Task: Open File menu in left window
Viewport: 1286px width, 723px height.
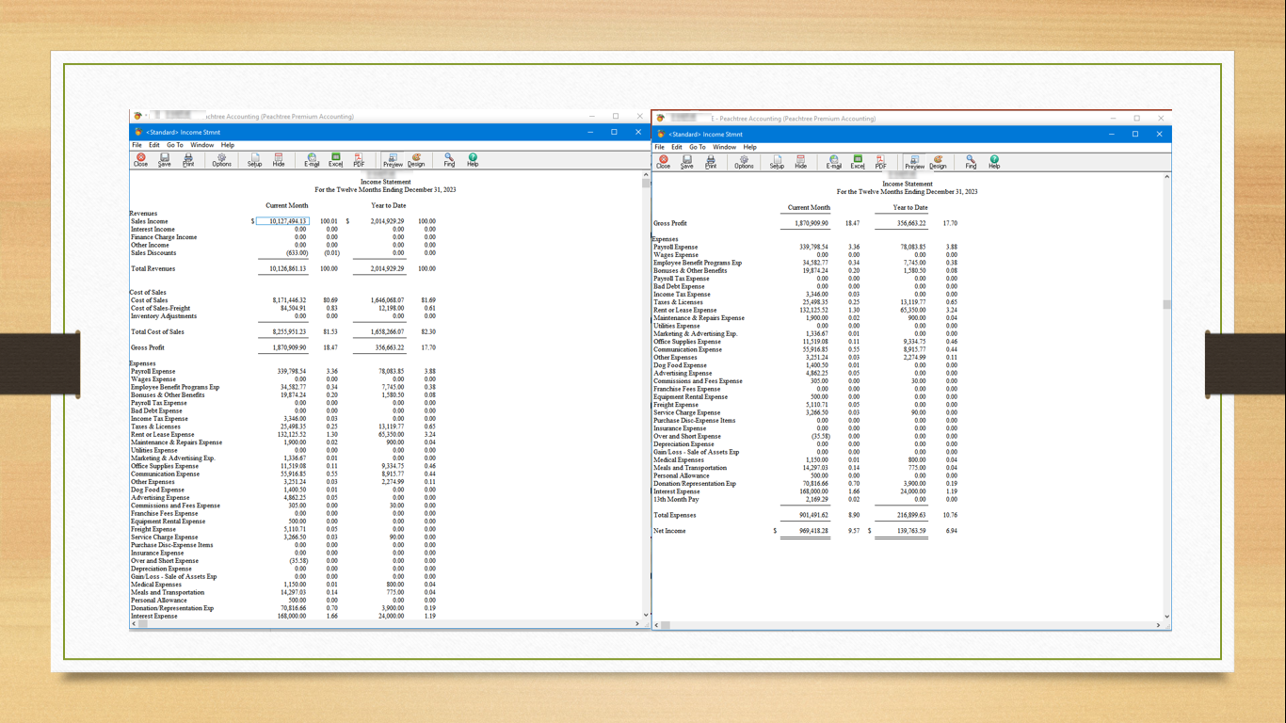Action: pos(137,145)
